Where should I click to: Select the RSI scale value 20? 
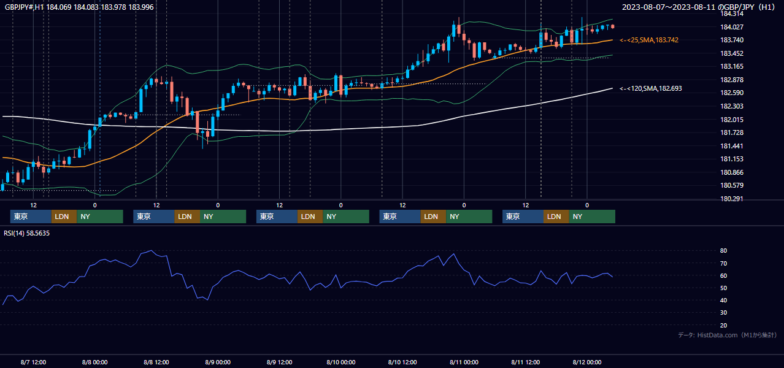[x=723, y=326]
